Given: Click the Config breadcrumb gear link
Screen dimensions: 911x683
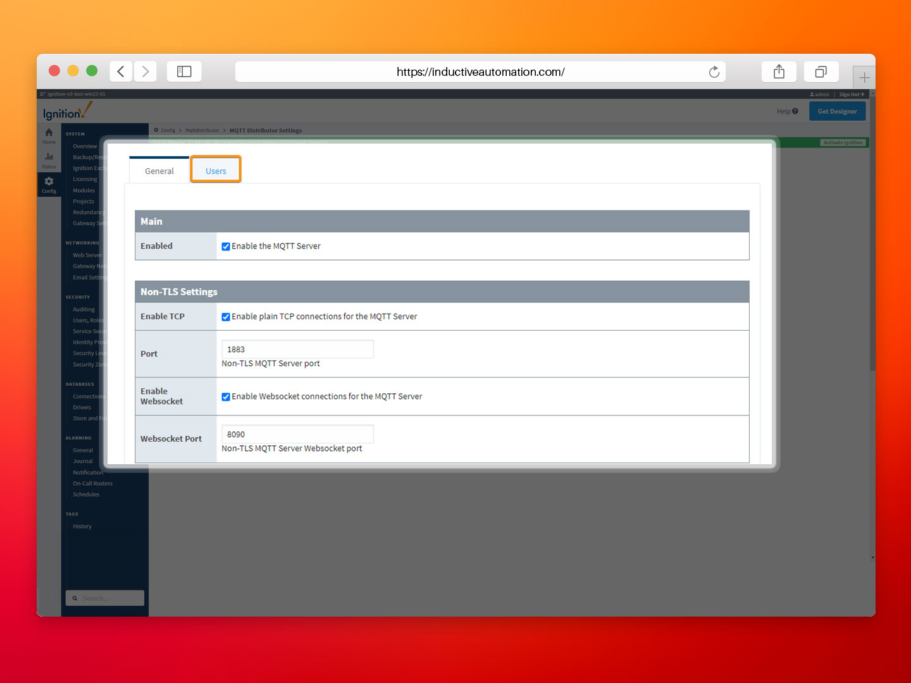Looking at the screenshot, I should [x=165, y=130].
